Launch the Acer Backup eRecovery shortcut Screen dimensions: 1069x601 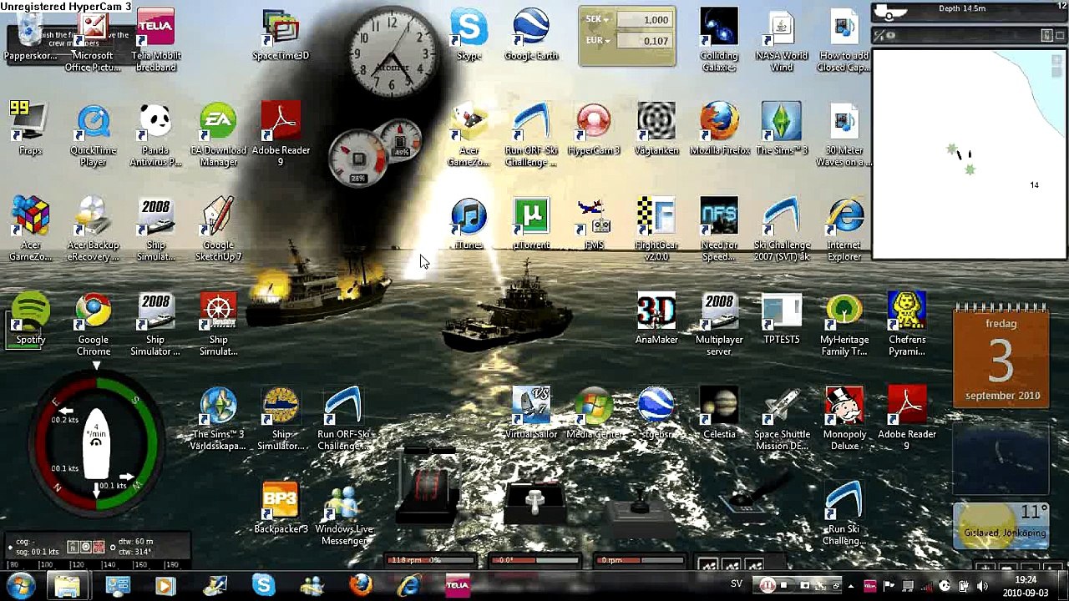point(93,230)
